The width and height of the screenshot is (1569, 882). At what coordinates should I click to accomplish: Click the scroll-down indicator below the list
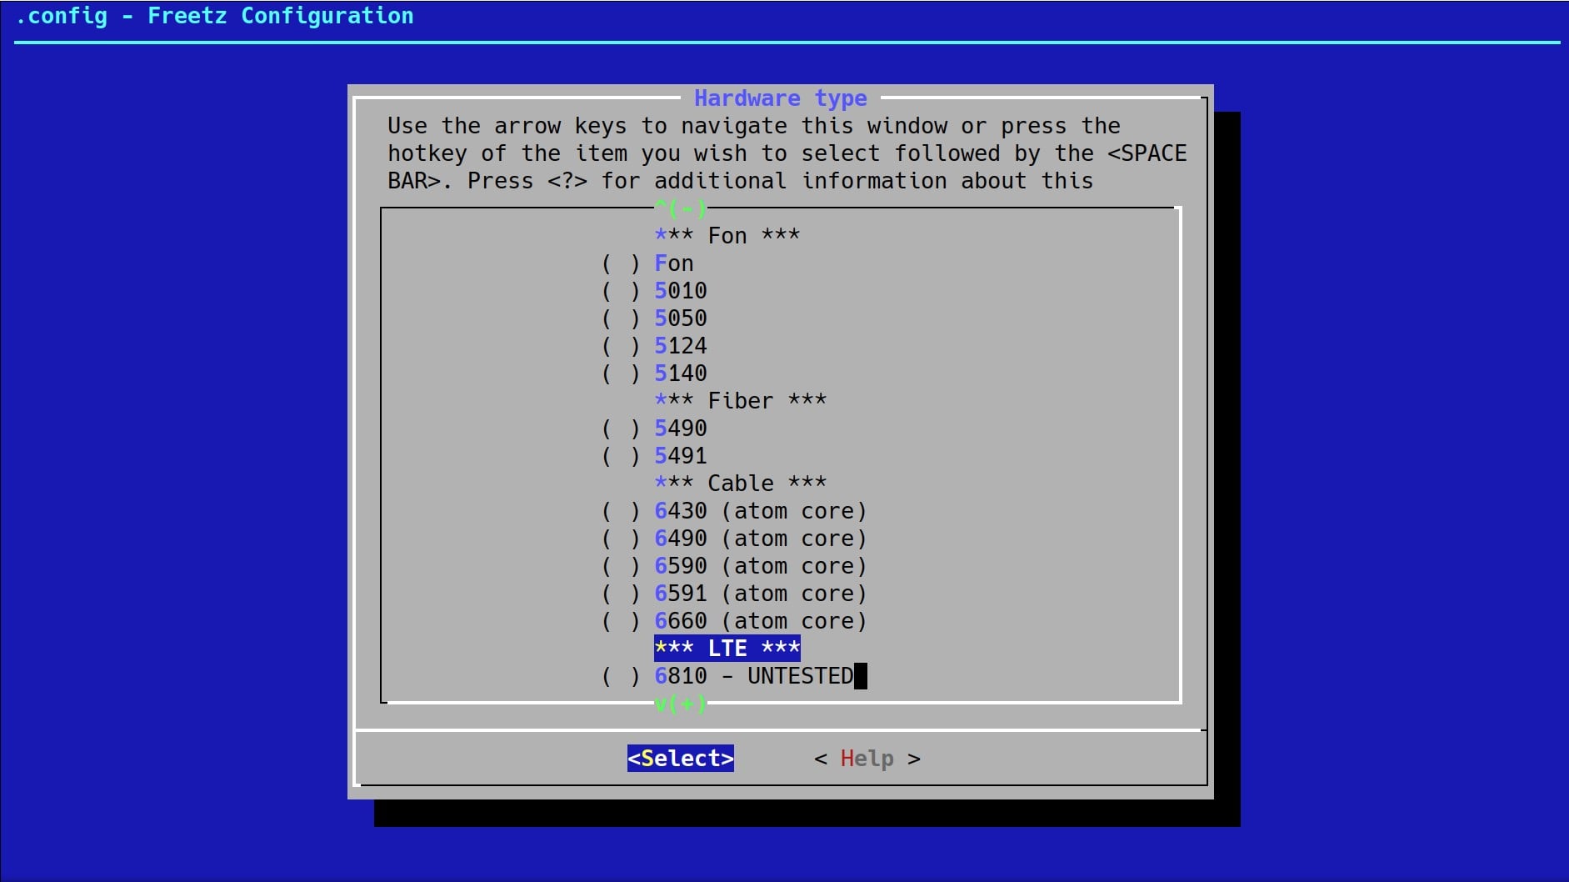680,704
